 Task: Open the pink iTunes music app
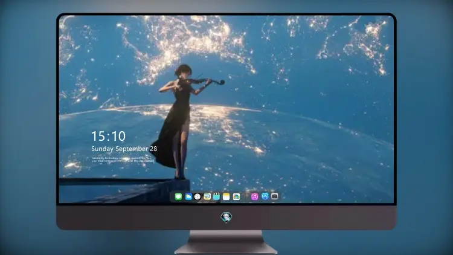(x=254, y=197)
